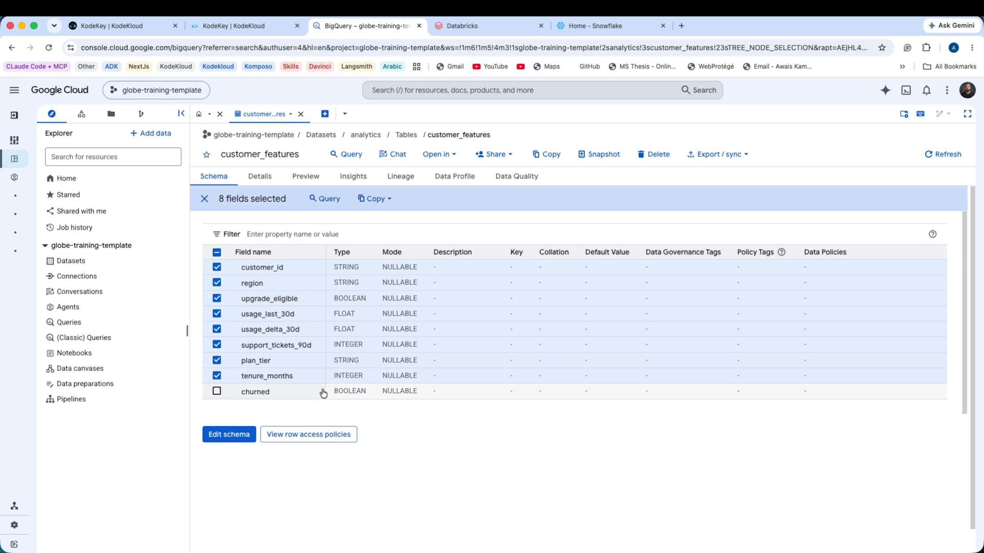Open the Insights tab
This screenshot has height=553, width=984.
pyautogui.click(x=353, y=176)
